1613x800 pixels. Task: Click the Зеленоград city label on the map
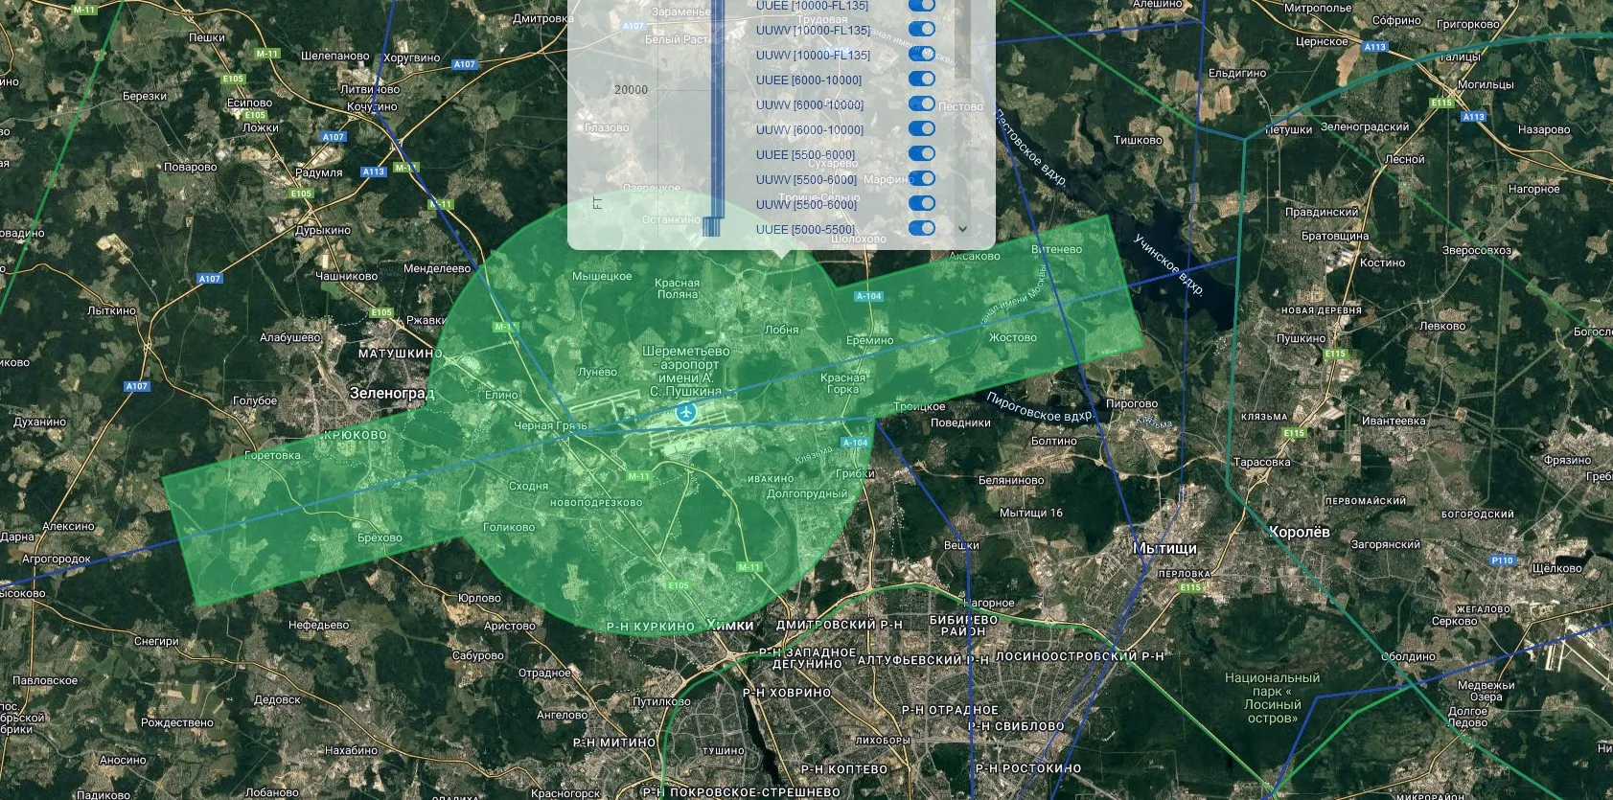click(392, 393)
